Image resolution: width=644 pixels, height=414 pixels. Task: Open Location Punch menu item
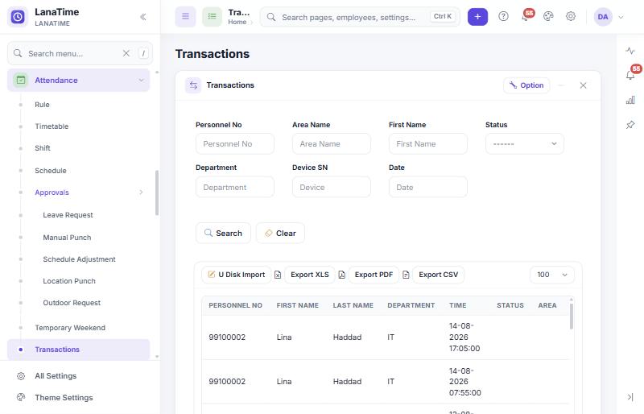pos(69,281)
